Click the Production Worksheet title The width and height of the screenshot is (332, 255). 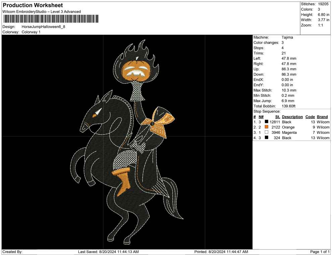(x=33, y=5)
